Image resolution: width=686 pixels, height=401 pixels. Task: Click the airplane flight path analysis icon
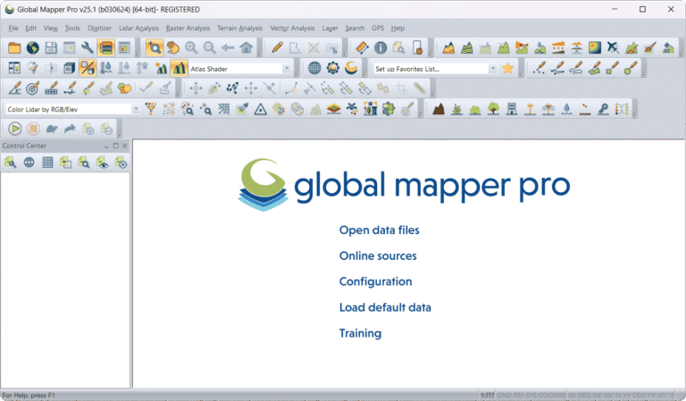point(613,47)
